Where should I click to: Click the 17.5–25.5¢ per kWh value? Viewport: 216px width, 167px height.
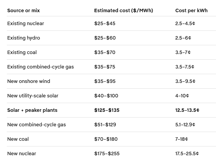point(187,154)
